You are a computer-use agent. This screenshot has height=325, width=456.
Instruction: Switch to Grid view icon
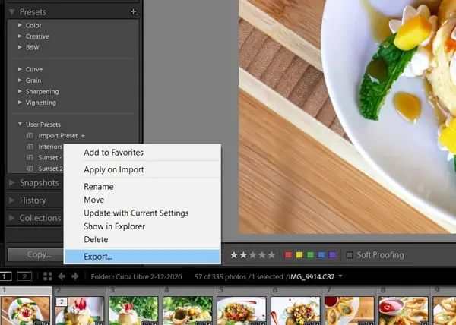pyautogui.click(x=47, y=276)
